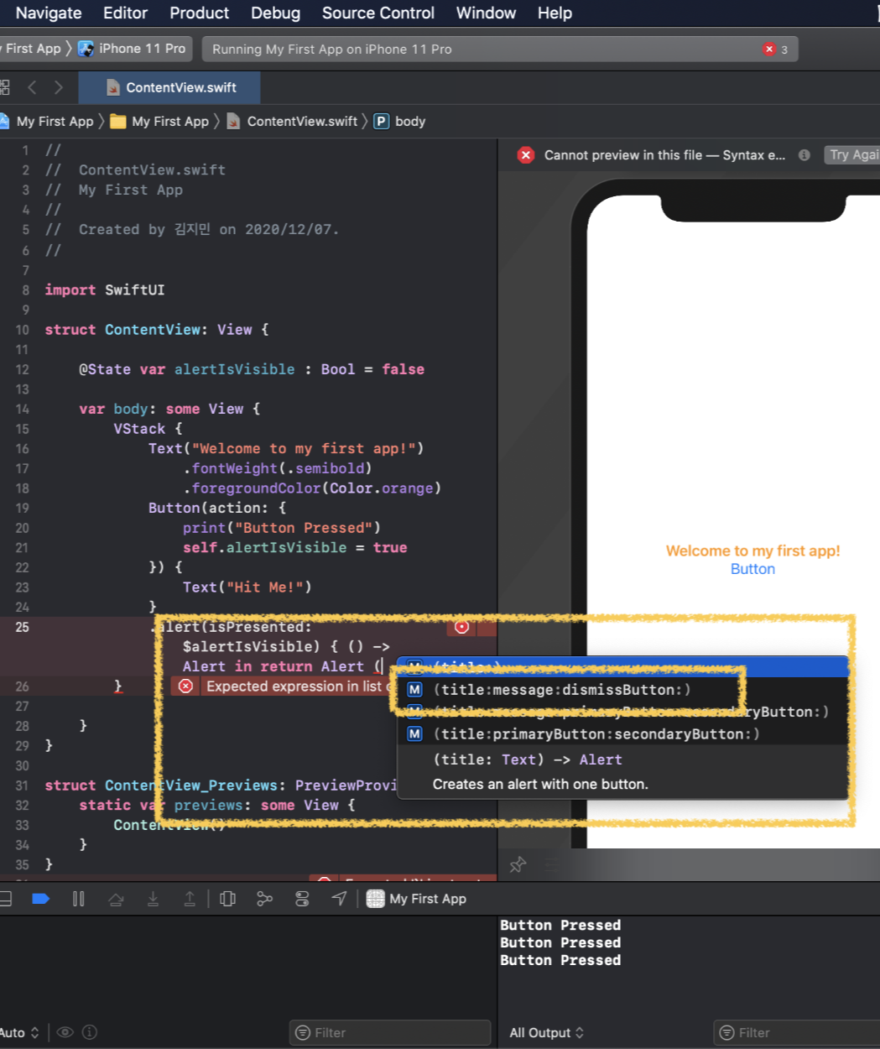Click the preview error info icon

click(804, 155)
